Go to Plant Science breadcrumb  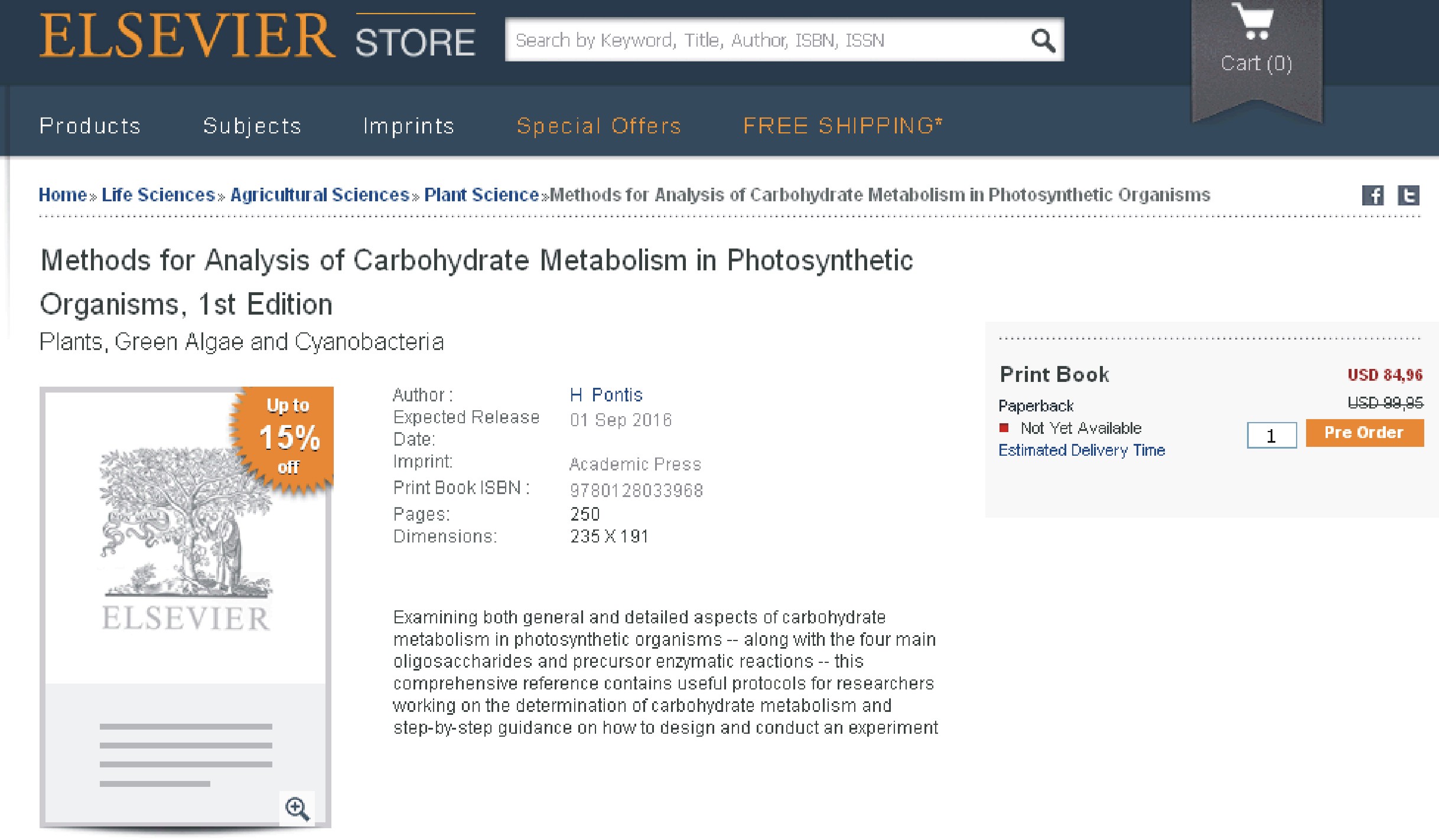coord(481,195)
